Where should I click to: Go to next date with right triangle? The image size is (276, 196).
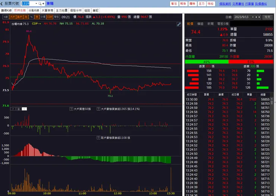(259, 17)
